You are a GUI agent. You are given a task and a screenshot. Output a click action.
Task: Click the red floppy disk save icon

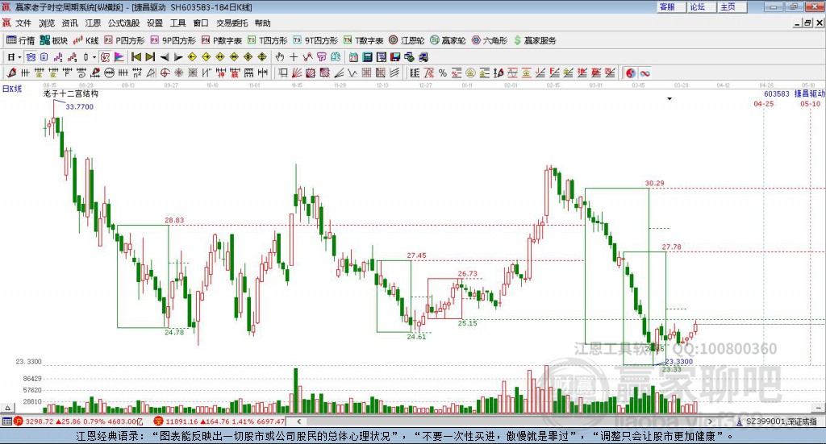pyautogui.click(x=395, y=57)
